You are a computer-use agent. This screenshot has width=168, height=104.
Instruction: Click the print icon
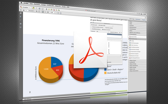tap(40, 9)
